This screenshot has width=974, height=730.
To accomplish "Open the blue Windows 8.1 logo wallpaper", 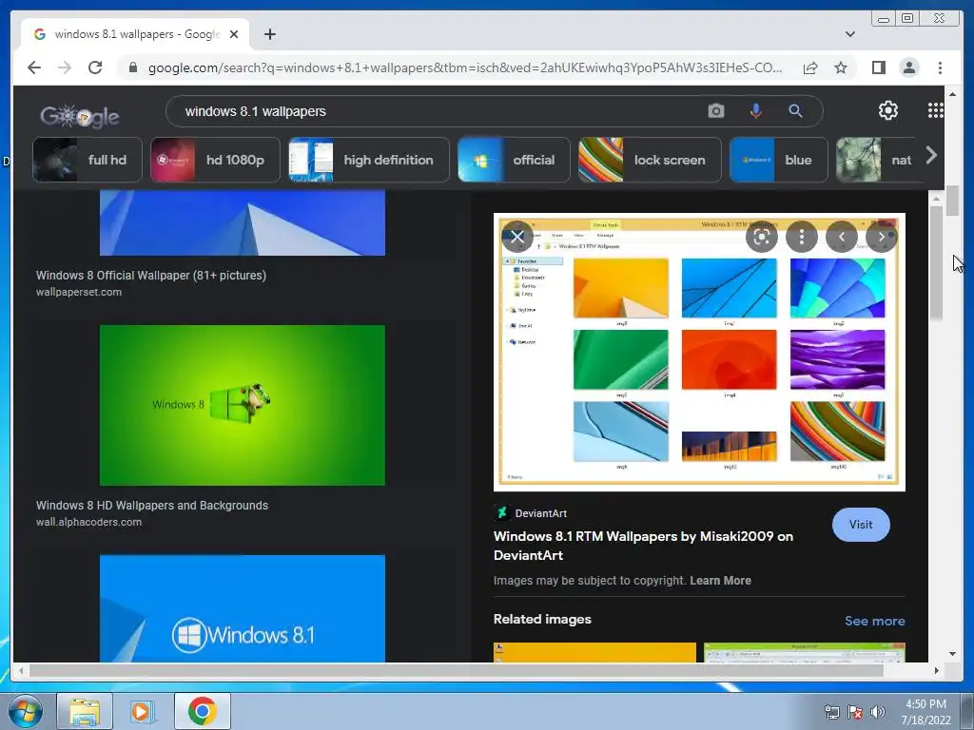I will tap(243, 608).
